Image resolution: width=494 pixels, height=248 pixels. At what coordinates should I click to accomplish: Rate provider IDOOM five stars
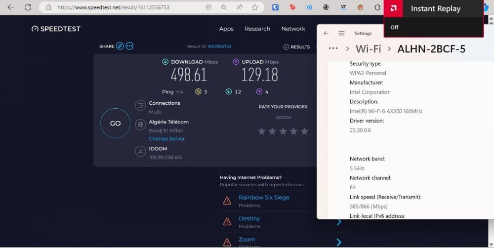(x=304, y=131)
